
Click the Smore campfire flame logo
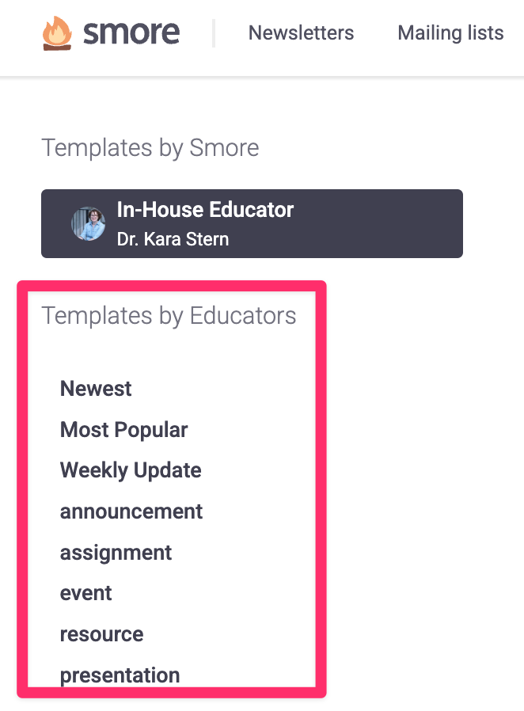pyautogui.click(x=57, y=34)
